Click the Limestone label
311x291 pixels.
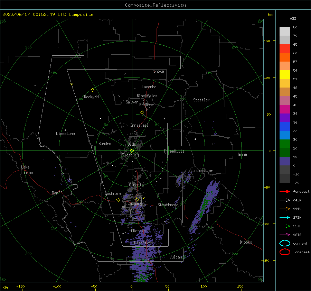[65, 134]
